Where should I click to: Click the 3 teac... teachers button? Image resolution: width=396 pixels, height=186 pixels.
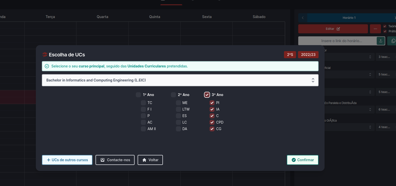385,57
